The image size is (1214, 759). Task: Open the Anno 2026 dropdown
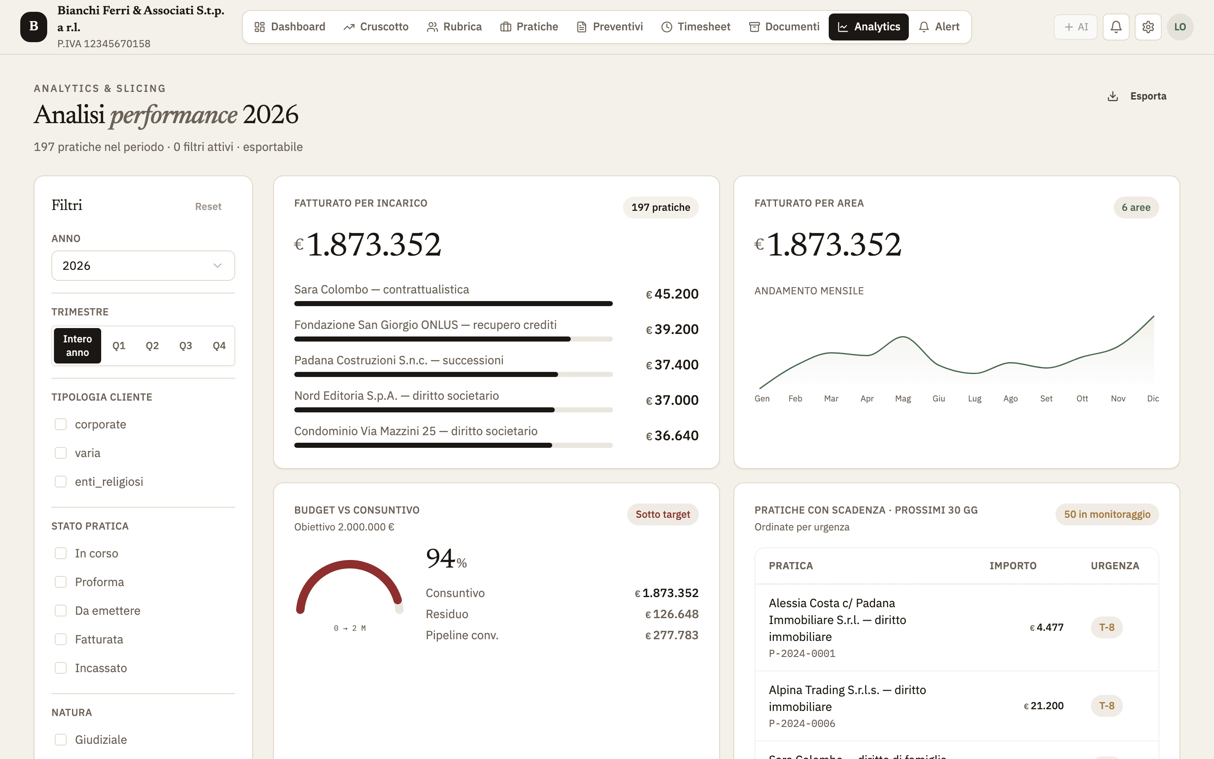(x=143, y=266)
